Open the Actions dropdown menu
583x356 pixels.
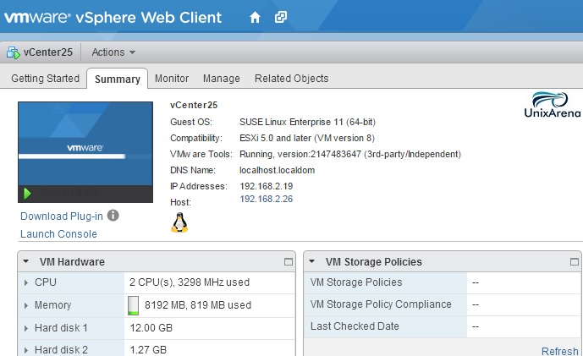click(113, 52)
